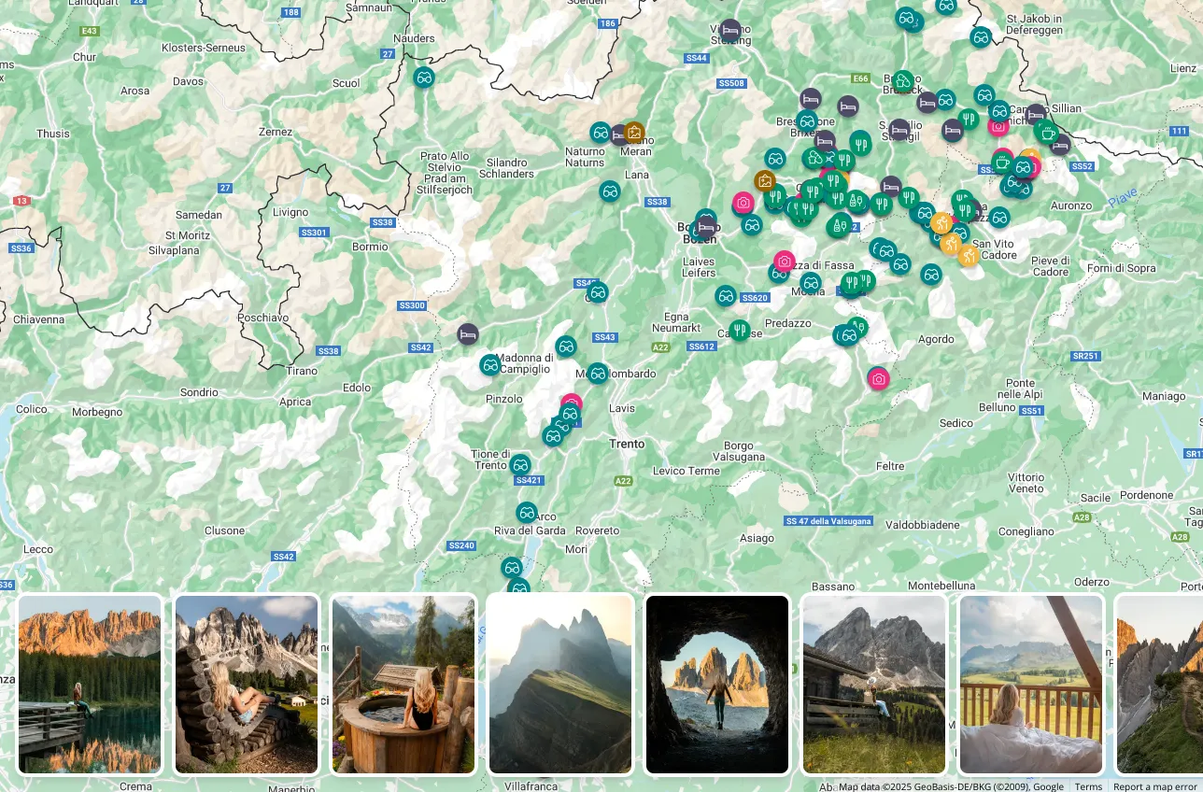Select the bed marker at Vipiteno Sterzing
Viewport: 1203px width, 792px height.
click(730, 31)
